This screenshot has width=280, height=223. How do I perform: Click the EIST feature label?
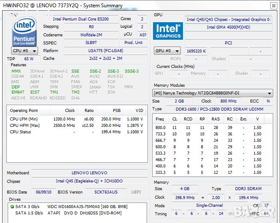click(x=35, y=92)
